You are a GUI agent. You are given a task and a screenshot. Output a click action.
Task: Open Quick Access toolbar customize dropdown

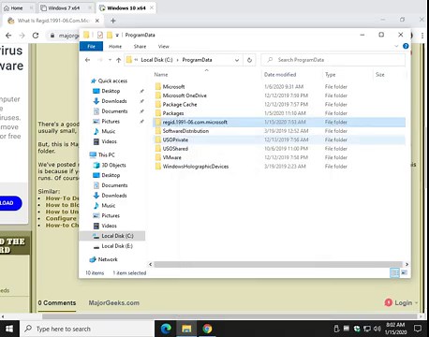[x=117, y=35]
